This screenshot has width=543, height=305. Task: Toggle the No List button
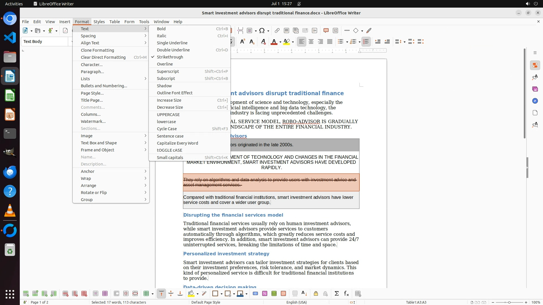click(366, 42)
